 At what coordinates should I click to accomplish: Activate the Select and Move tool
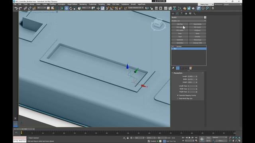67,8
